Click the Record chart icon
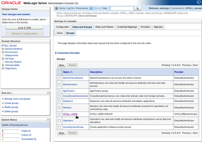The image size is (202, 142). 91,8
